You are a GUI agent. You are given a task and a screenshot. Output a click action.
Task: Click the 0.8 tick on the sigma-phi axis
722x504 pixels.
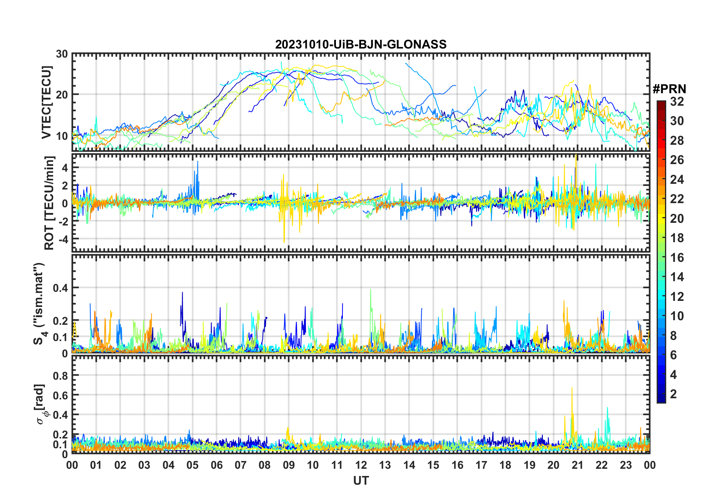coord(61,376)
